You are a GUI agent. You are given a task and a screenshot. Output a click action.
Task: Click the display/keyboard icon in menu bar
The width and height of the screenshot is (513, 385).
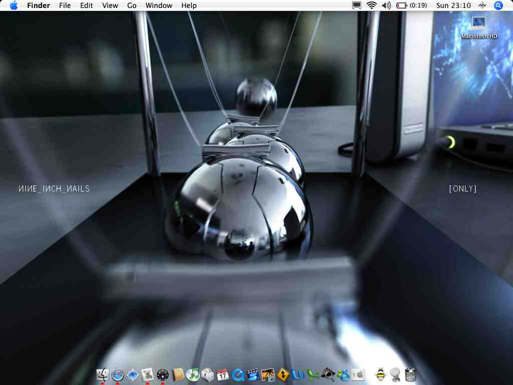pos(357,6)
